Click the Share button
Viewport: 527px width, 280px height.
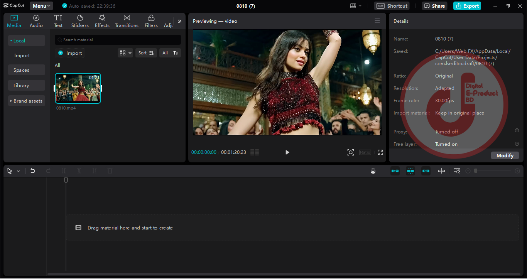[434, 6]
